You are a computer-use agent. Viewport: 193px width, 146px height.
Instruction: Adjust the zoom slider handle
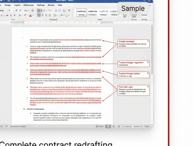[x=132, y=126]
